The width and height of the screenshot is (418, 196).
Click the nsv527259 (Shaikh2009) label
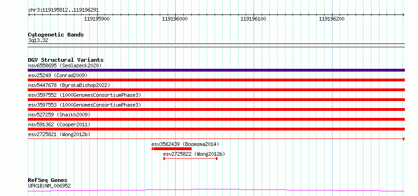click(59, 115)
